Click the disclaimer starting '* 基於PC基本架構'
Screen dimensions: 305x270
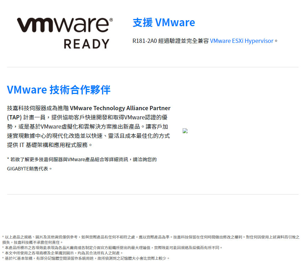pos(86,258)
